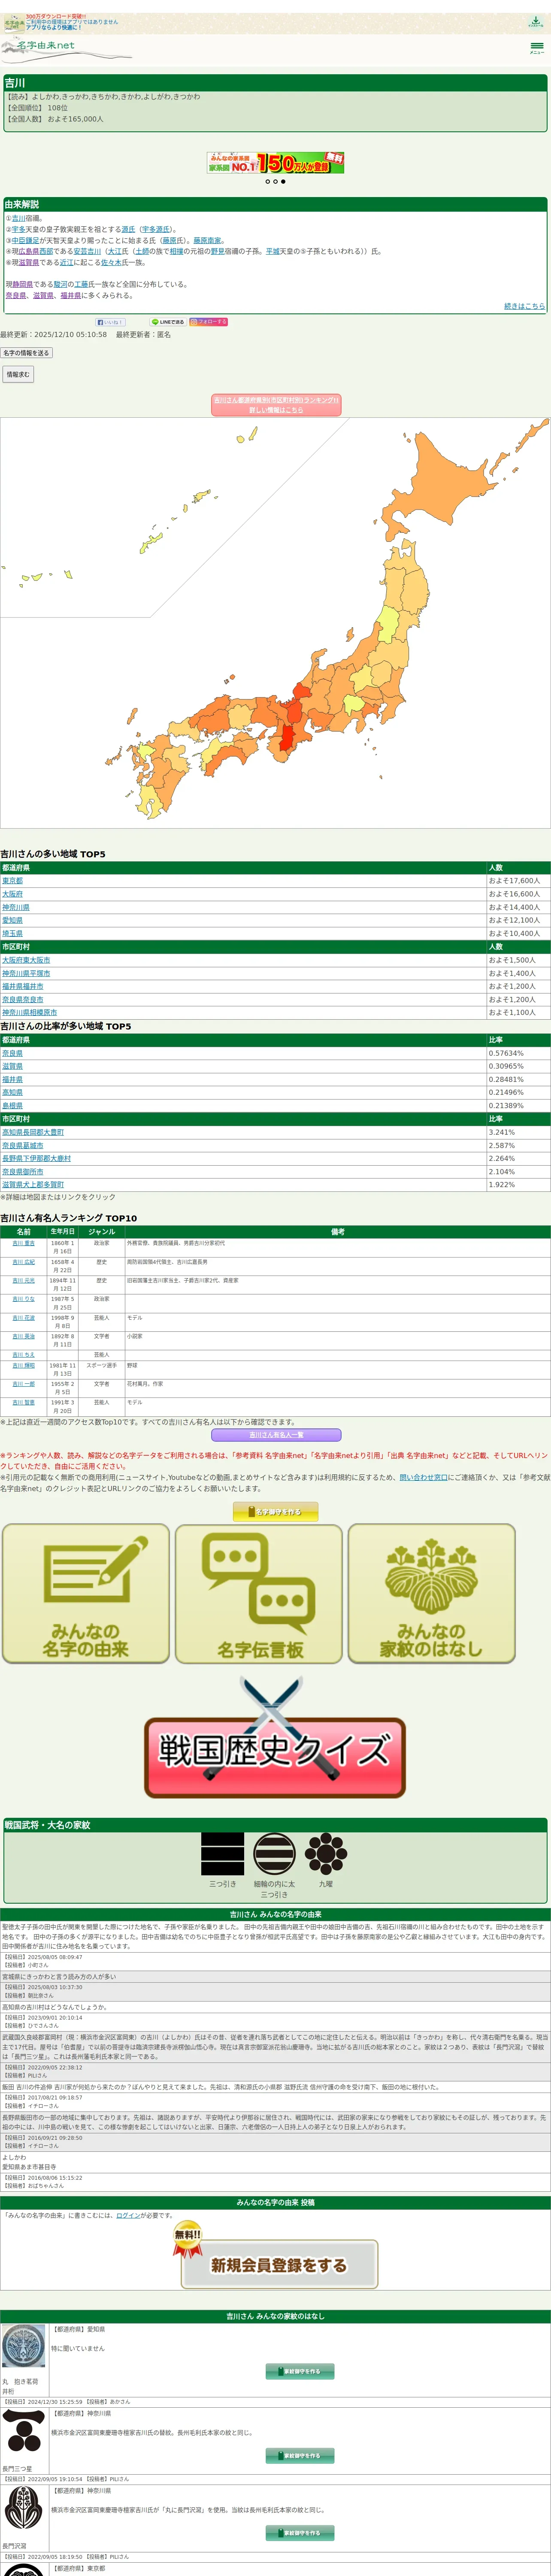Open the 神奈川県平塚市 link
Viewport: 551px width, 2576px height.
point(26,973)
